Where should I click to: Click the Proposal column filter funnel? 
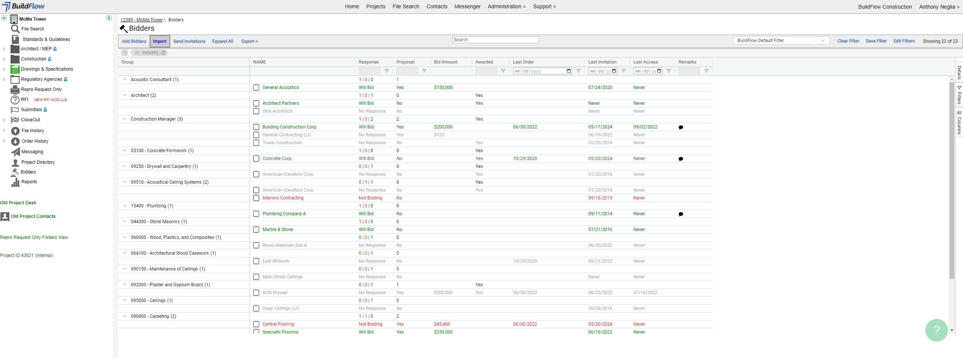(x=424, y=71)
